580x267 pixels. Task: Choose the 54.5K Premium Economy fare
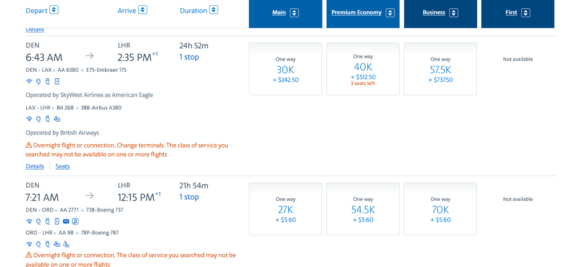[x=362, y=209]
